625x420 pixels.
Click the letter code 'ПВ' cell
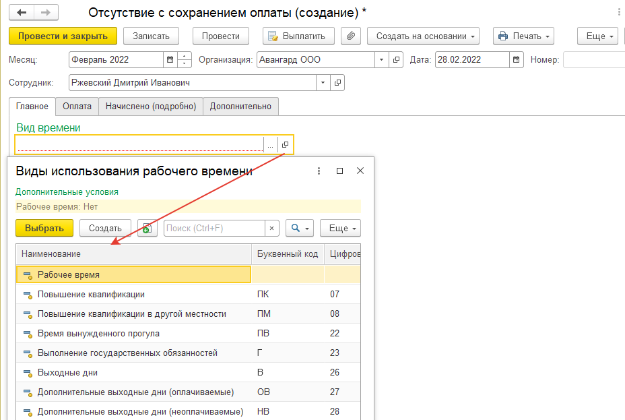pos(288,334)
